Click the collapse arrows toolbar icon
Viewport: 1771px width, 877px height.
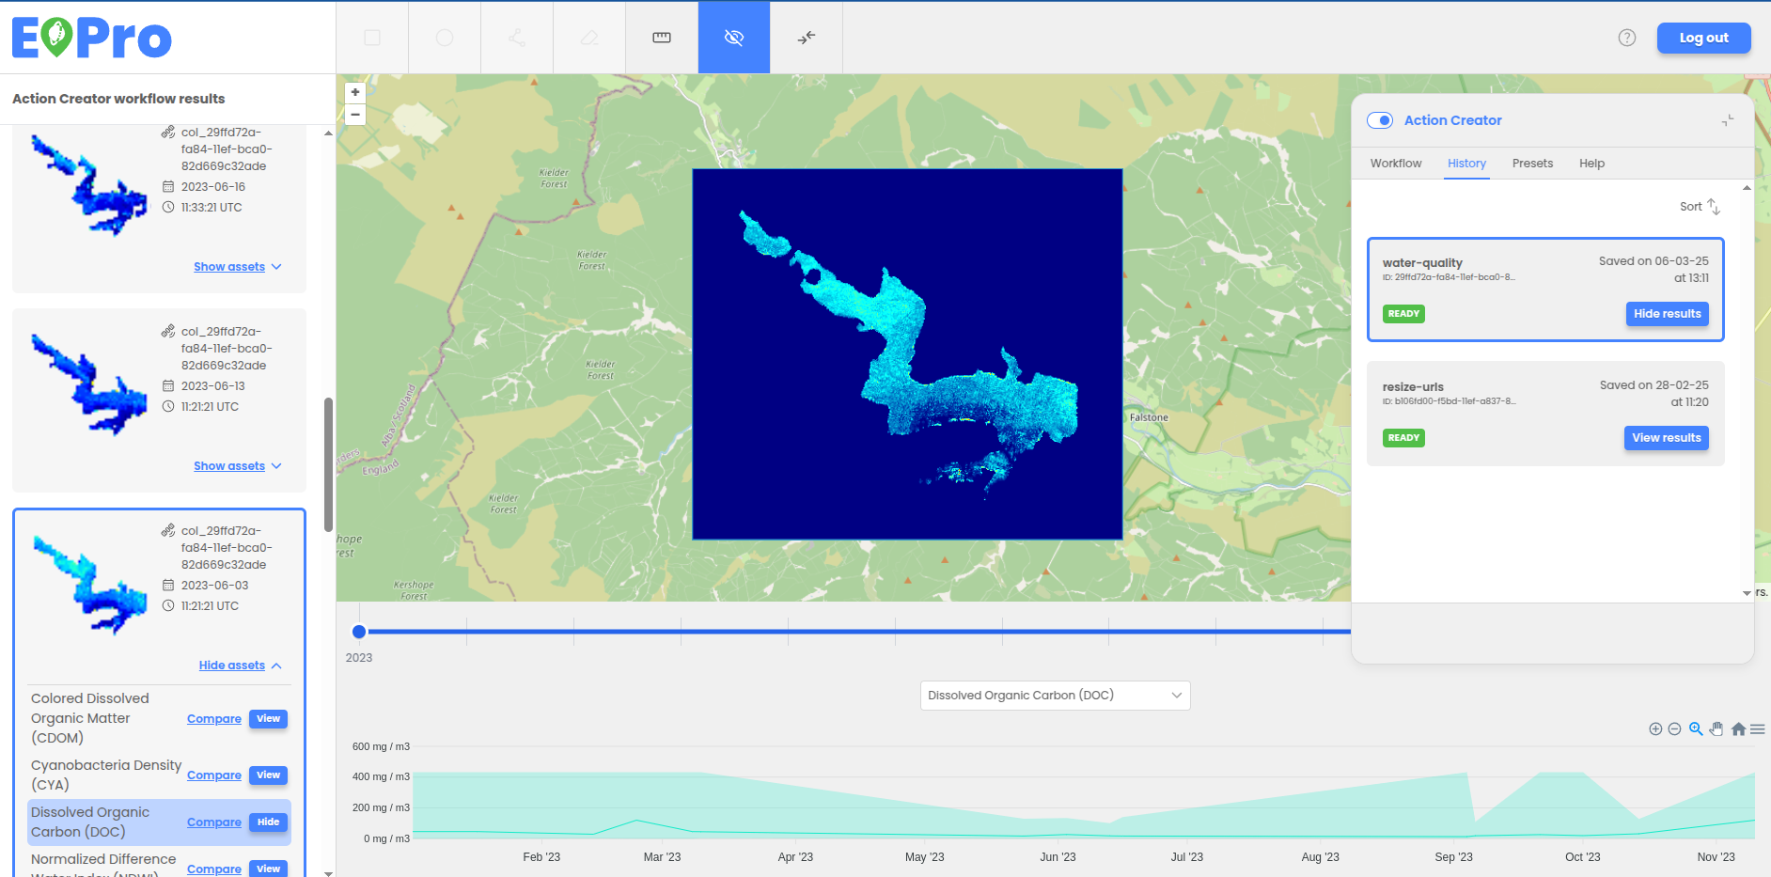pos(806,38)
